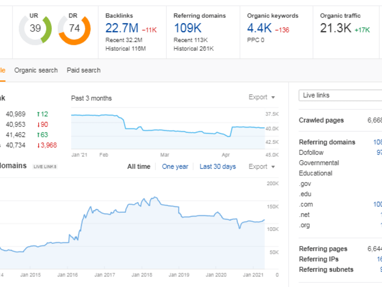The image size is (382, 287).
Task: Click the red 90 decrease indicator
Action: [x=43, y=124]
